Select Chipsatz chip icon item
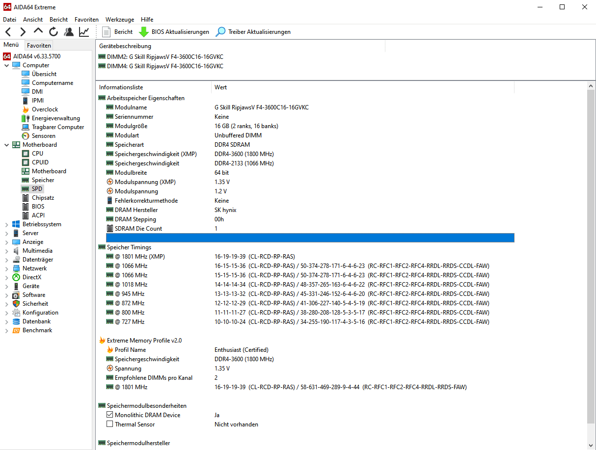This screenshot has height=450, width=596. pyautogui.click(x=43, y=198)
